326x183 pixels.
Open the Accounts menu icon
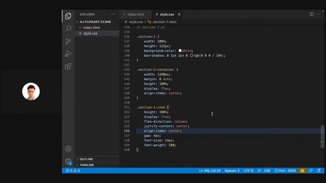[x=68, y=149]
